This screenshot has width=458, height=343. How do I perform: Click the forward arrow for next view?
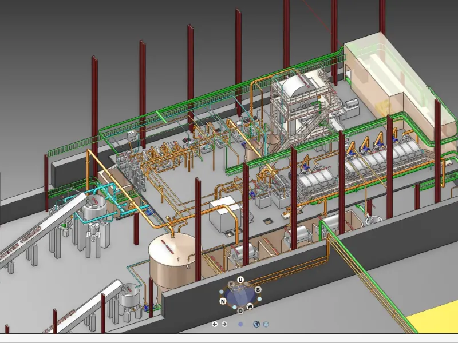[x=224, y=324]
